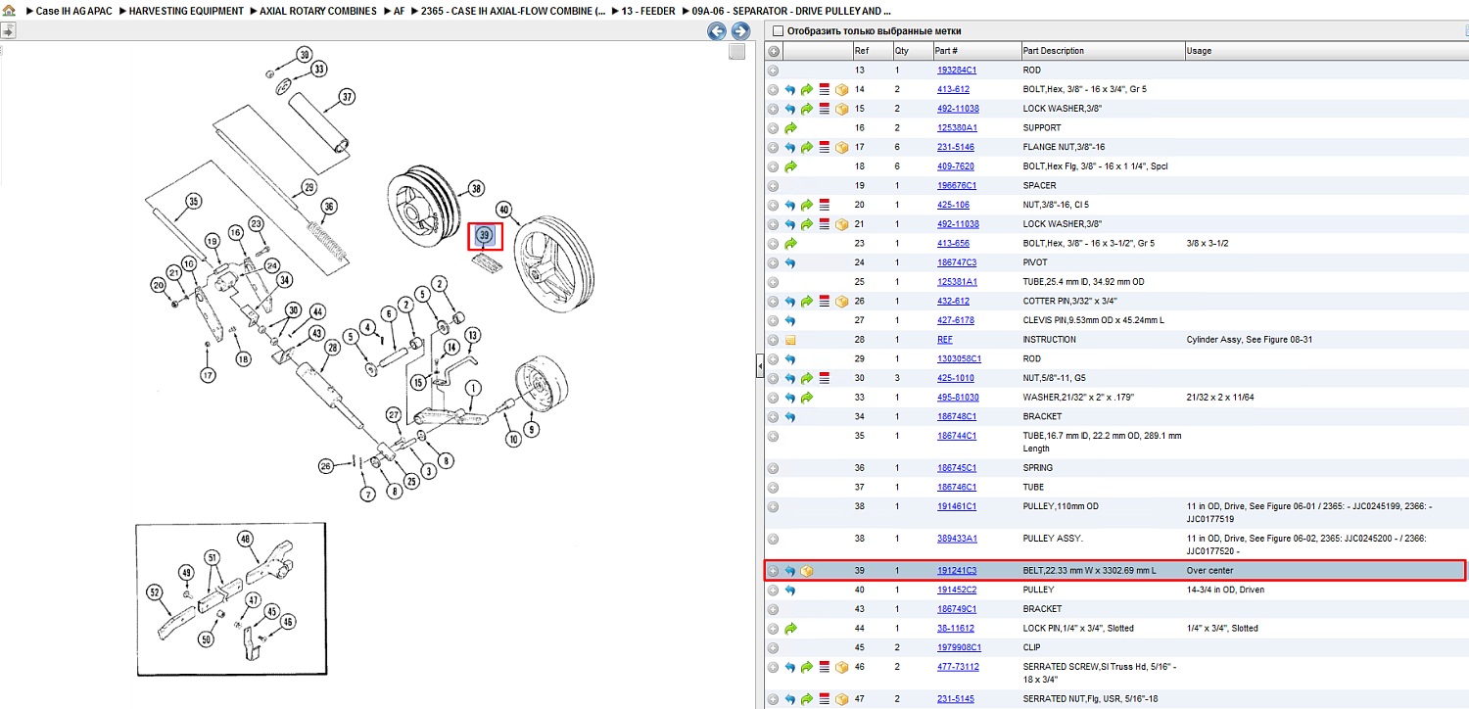Image resolution: width=1469 pixels, height=709 pixels.
Task: Click the note icon for ref 28 INSTRUCTION
Action: 790,340
